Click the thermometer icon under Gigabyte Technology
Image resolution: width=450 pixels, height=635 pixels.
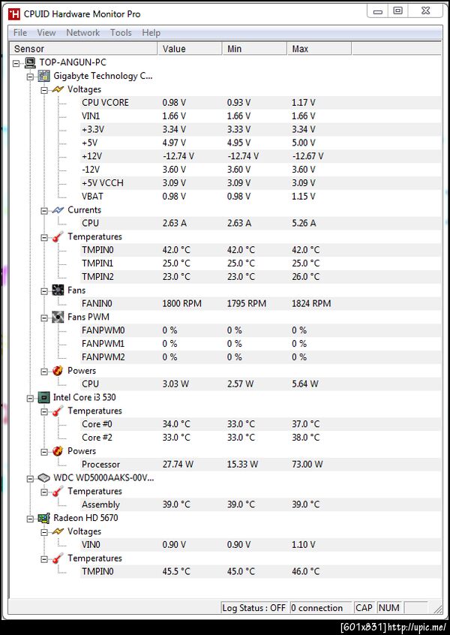[58, 236]
